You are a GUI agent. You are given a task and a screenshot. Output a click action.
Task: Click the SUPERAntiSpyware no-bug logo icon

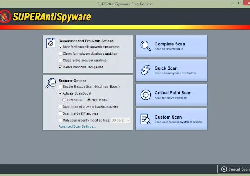(5, 16)
